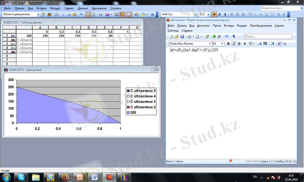Click the delete X icon in Maple toolbar

pyautogui.click(x=220, y=37)
